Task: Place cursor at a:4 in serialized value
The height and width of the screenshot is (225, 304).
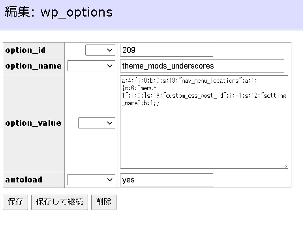Action: click(125, 80)
